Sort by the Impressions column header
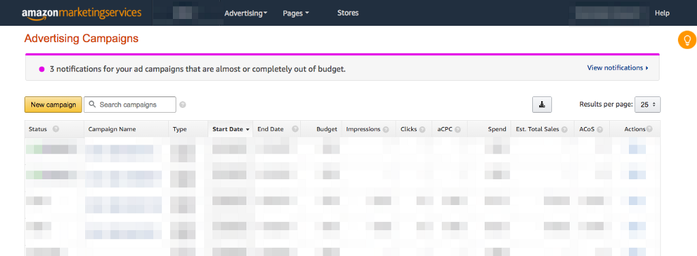The width and height of the screenshot is (697, 256). [x=363, y=129]
